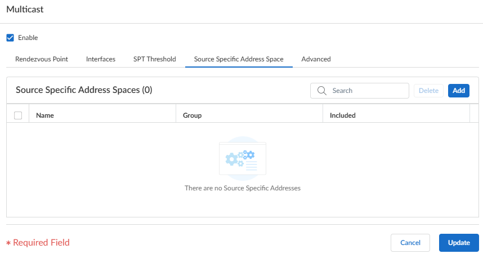Click the Update button

[459, 243]
